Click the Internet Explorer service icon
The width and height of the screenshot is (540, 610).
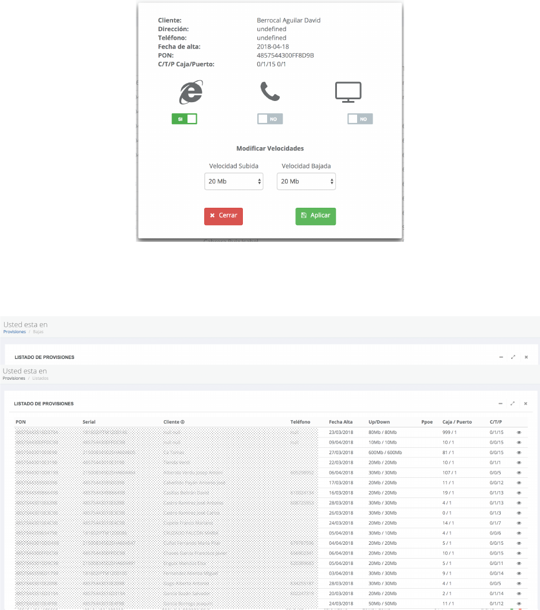[191, 92]
